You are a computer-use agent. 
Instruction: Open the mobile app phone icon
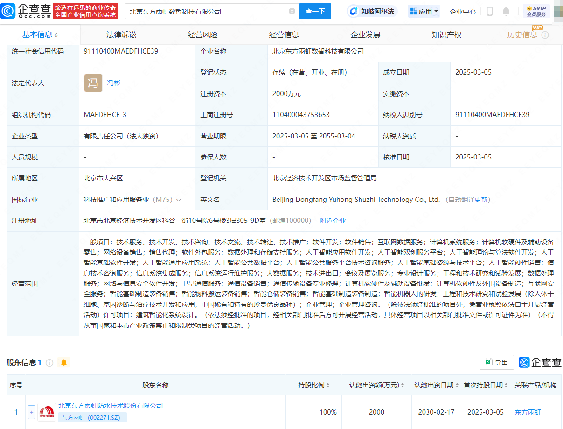[x=490, y=11]
